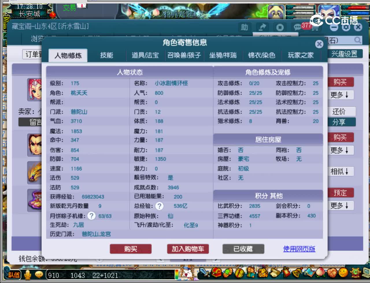The width and height of the screenshot is (370, 283).
Task: Open messages icon with 377 badge
Action: (298, 27)
